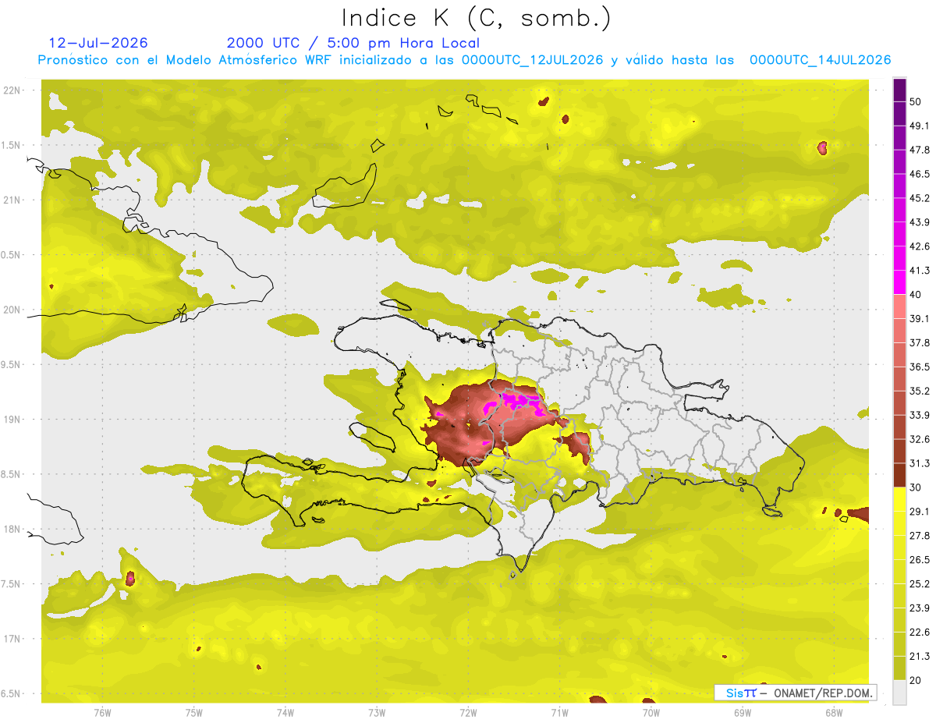Image resolution: width=936 pixels, height=723 pixels.
Task: Click the latitude label '17N'
Action: click(12, 640)
